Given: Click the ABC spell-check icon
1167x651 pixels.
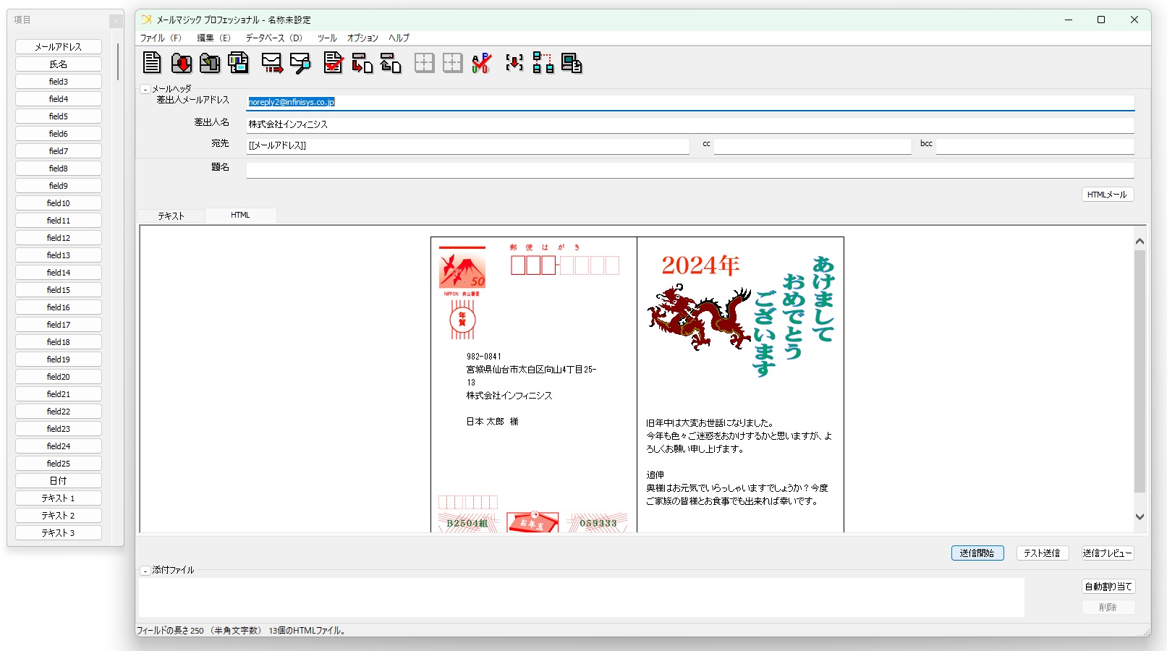Looking at the screenshot, I should pos(481,63).
